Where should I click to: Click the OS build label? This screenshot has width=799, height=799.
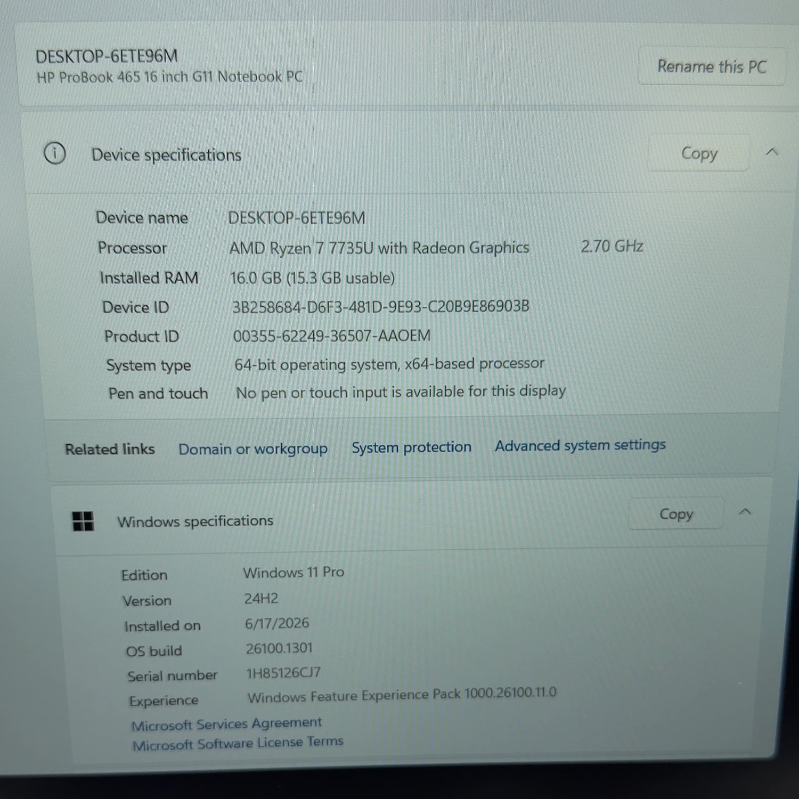tap(153, 651)
